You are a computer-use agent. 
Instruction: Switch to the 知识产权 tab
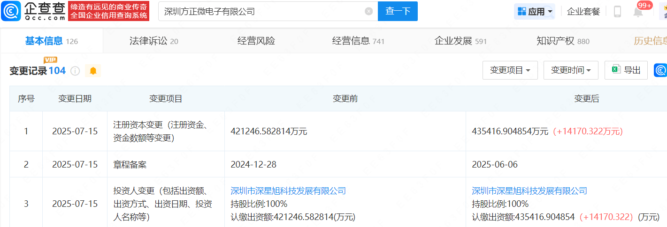563,41
